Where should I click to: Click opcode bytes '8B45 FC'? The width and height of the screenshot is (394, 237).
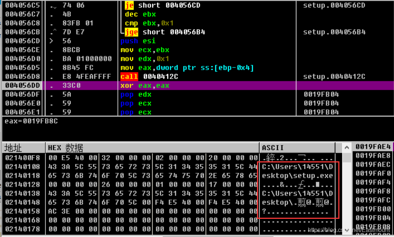[78, 68]
